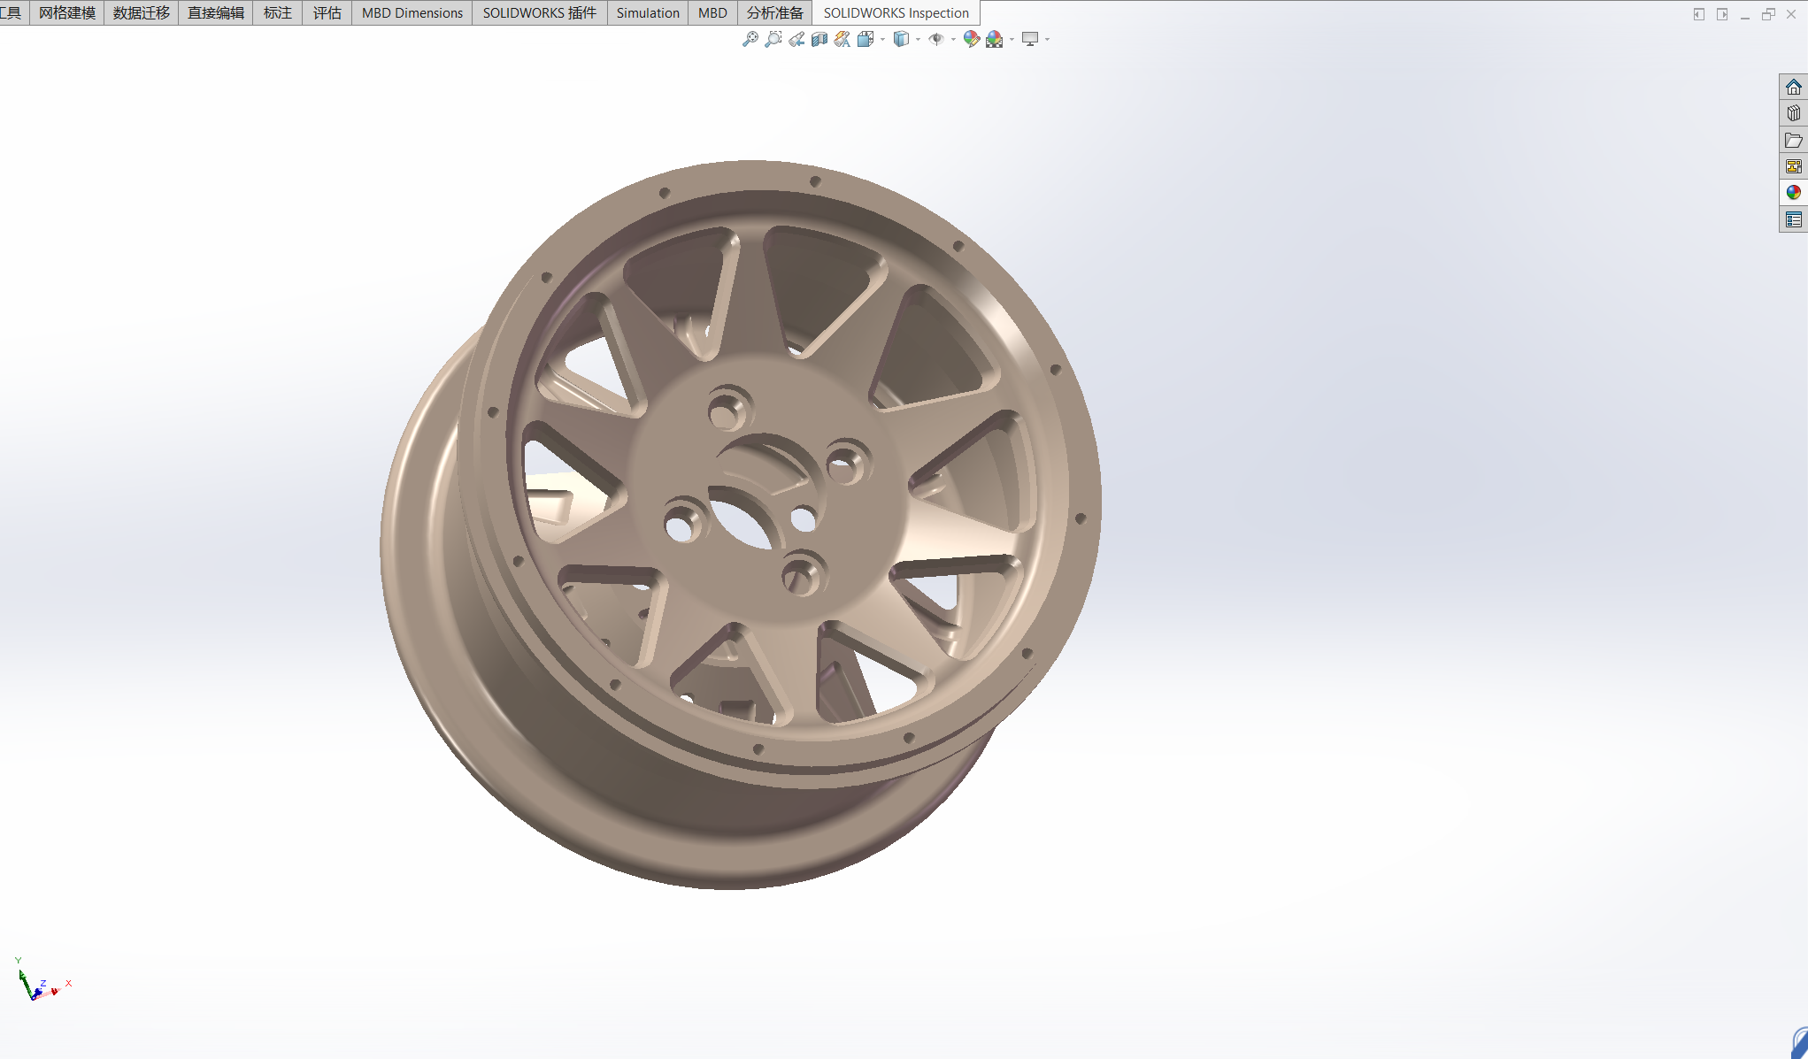Screen dimensions: 1808x1059
Task: Open SOLIDWORKS Resources home panel
Action: point(1793,87)
